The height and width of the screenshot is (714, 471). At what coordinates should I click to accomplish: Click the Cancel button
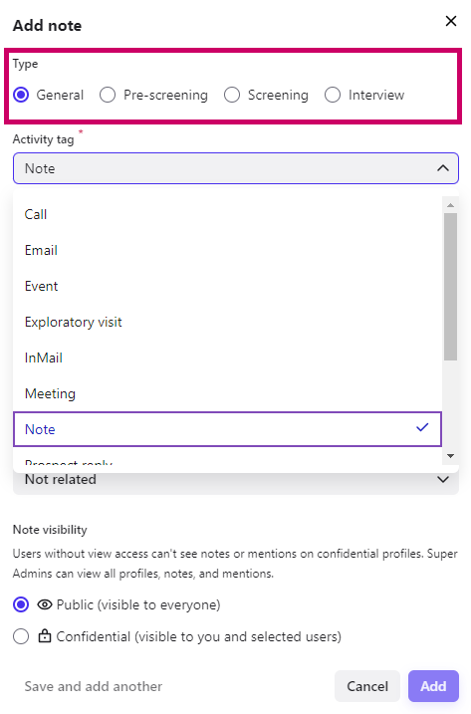[x=367, y=686]
